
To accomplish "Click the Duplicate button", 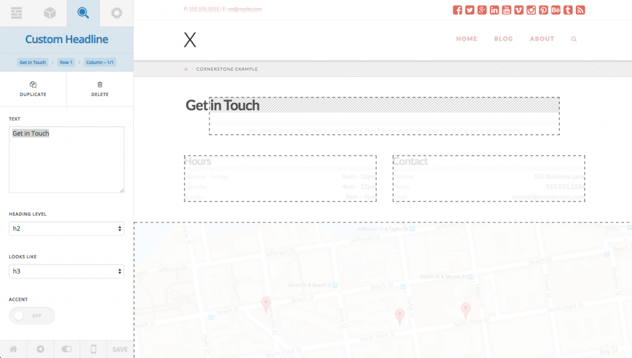I will click(33, 89).
